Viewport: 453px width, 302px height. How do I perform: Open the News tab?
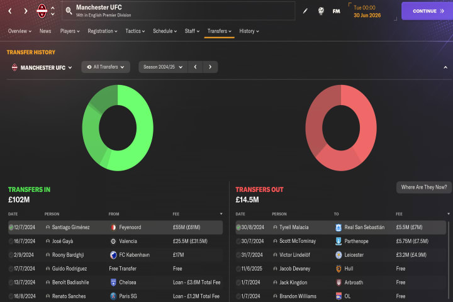[45, 31]
